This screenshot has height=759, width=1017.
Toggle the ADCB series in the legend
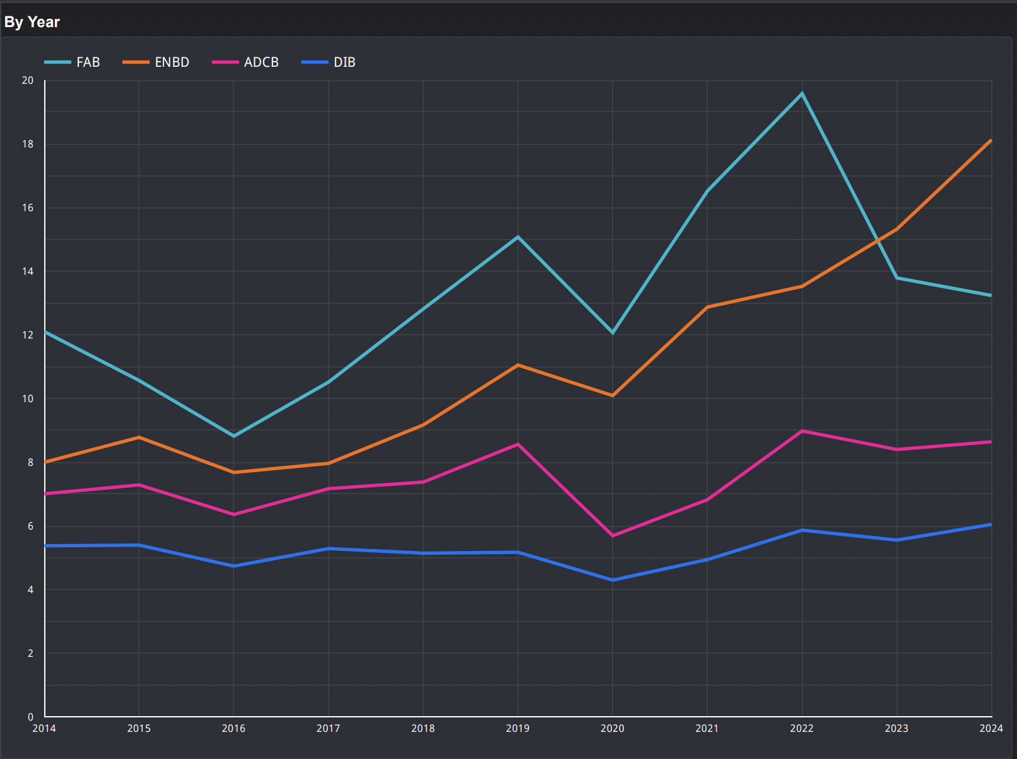point(245,62)
